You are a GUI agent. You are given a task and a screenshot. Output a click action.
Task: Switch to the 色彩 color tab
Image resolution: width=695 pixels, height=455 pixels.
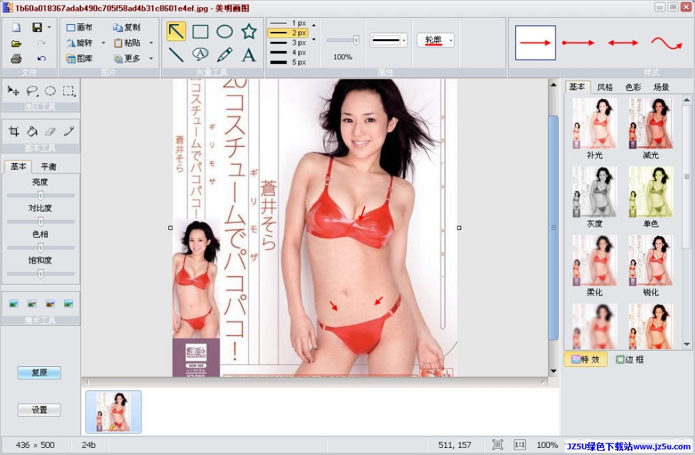[633, 87]
